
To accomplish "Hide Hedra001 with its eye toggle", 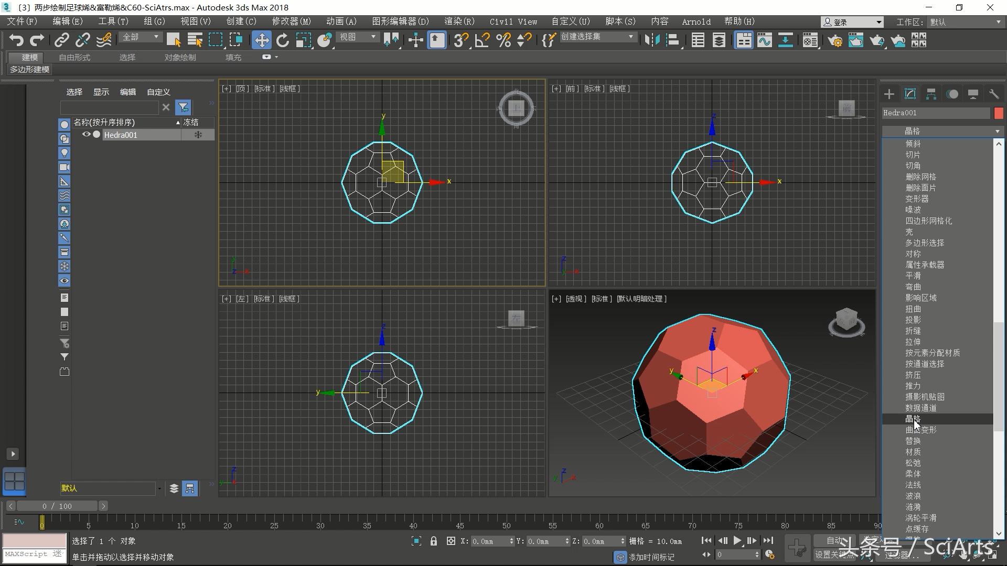I will coord(86,135).
